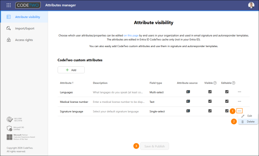Viewport: 259px width, 156px height.
Task: Click the Microsoft Partner award badge
Action: [21, 137]
